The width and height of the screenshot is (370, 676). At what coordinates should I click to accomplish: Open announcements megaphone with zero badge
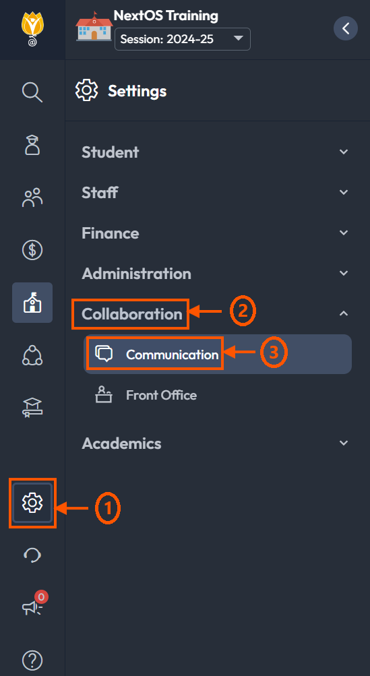34,604
